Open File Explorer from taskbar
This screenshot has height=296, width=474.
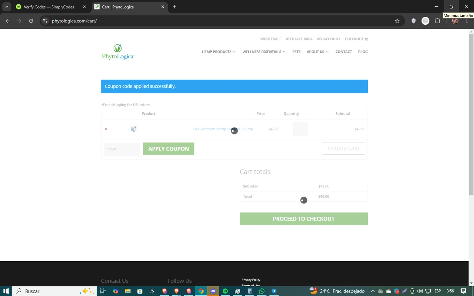pos(128,291)
